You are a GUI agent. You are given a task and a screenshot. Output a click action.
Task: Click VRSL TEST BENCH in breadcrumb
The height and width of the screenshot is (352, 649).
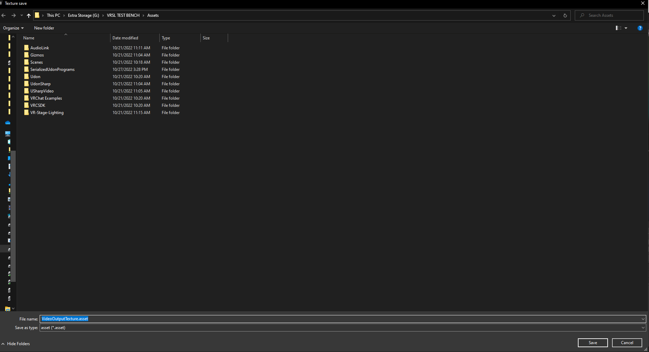[123, 15]
